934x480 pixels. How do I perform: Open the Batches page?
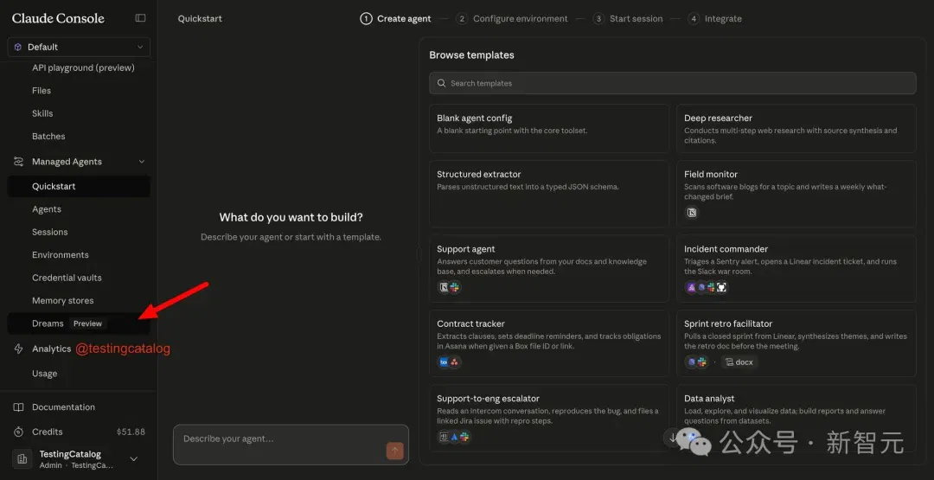tap(48, 137)
